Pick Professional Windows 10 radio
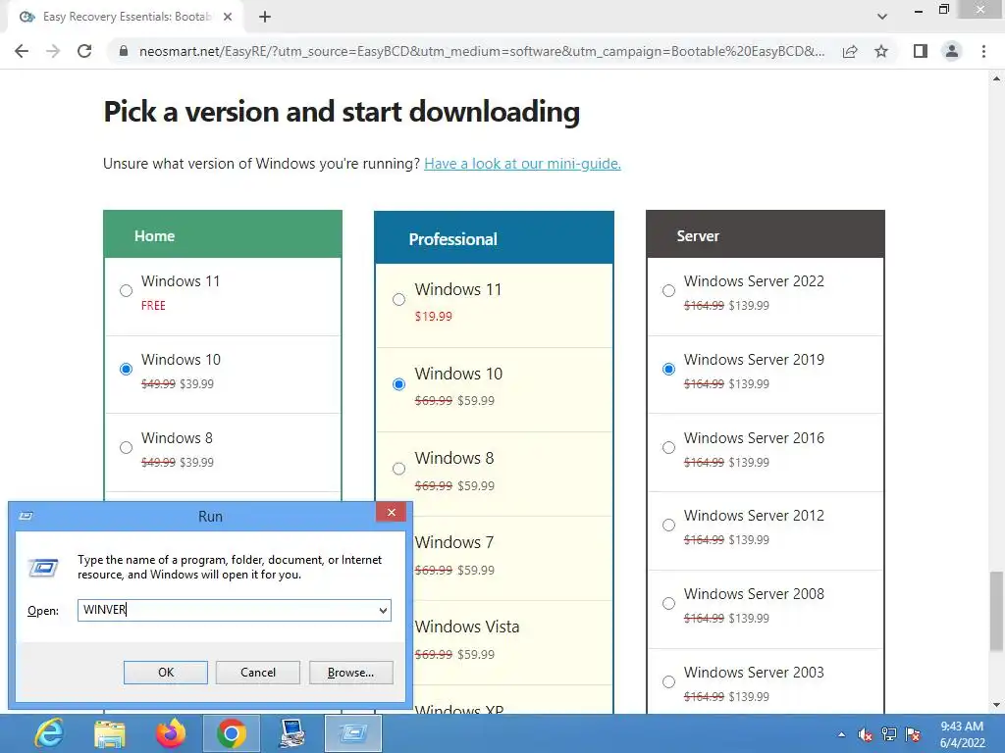 tap(398, 384)
